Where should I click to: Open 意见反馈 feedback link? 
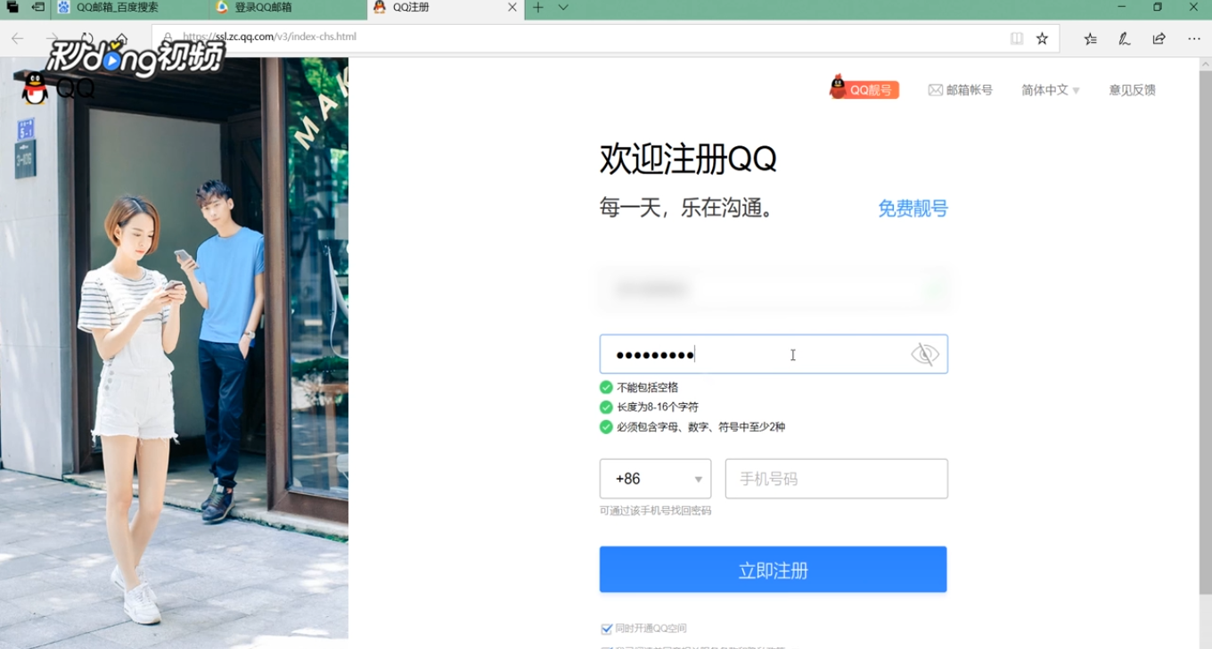(1132, 90)
